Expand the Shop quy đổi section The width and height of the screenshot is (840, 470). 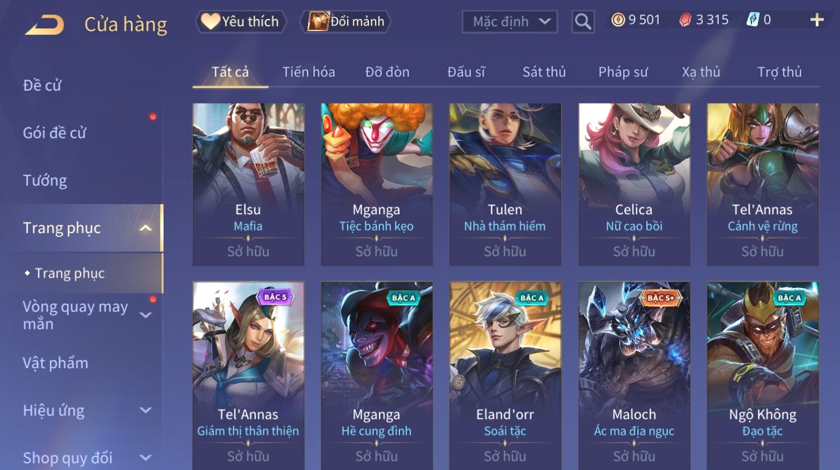(146, 458)
